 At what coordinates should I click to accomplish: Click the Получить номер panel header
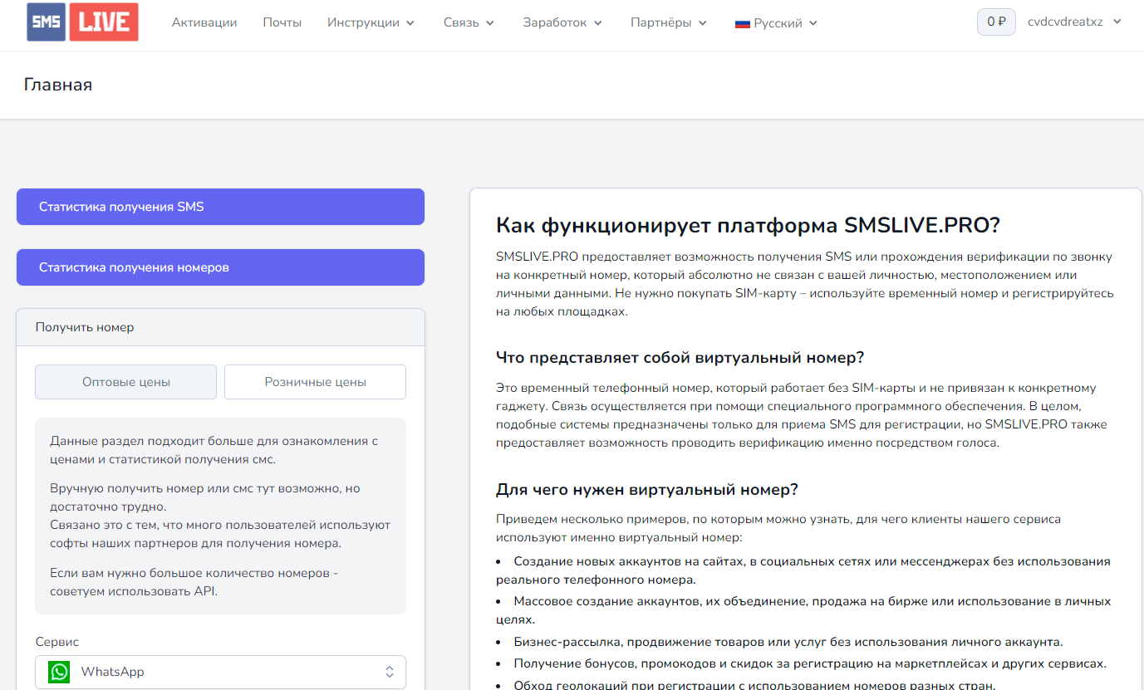coord(220,327)
